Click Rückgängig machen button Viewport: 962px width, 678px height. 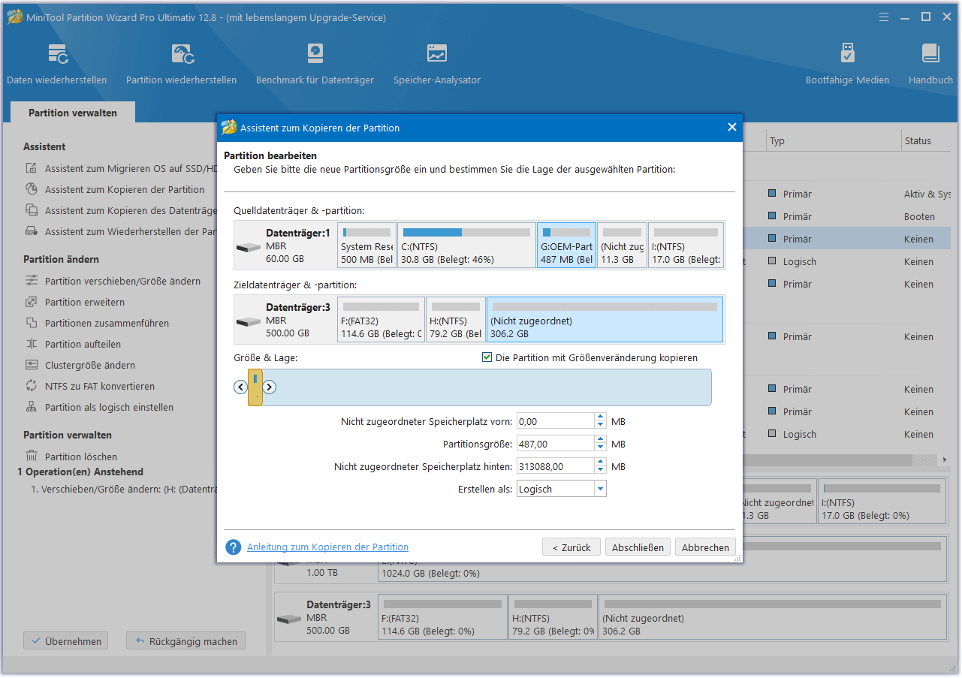186,641
